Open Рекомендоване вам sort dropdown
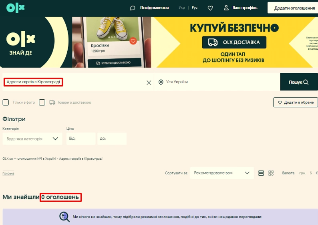This screenshot has height=225, width=318. 221,173
